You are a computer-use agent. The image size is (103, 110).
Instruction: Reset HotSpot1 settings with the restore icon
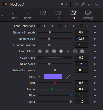tap(97, 4)
